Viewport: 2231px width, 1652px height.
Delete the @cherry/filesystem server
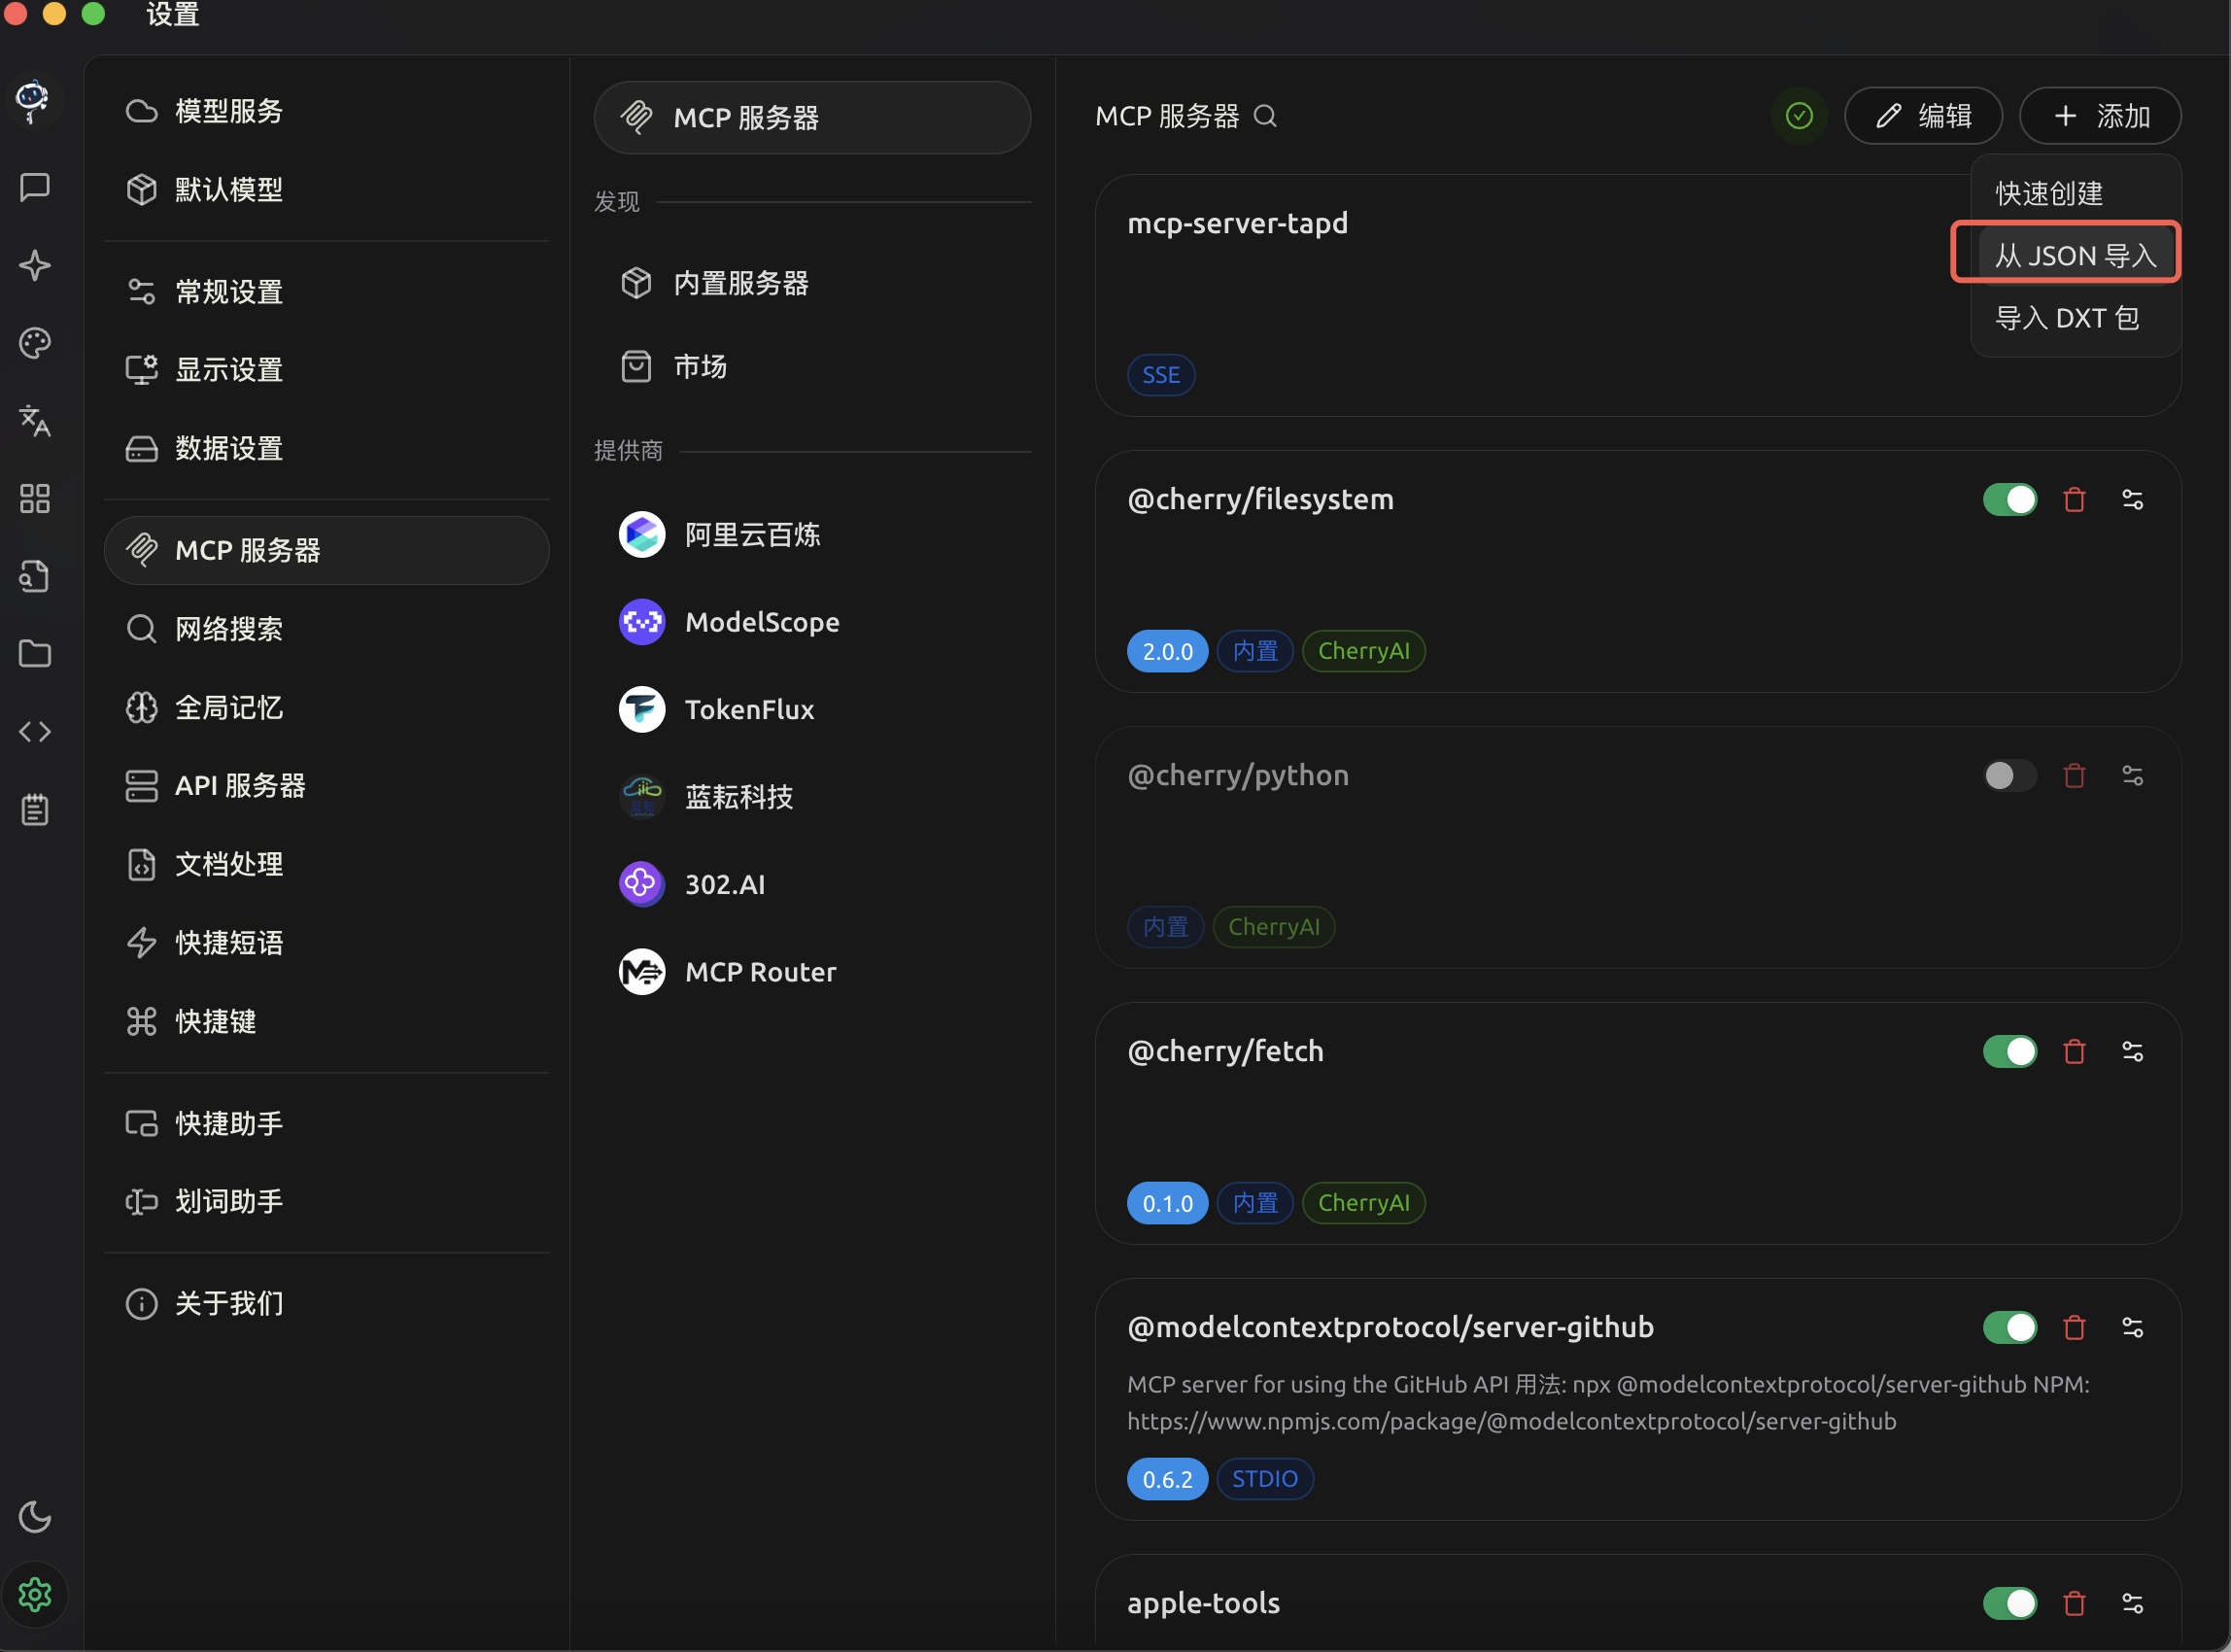coord(2074,499)
